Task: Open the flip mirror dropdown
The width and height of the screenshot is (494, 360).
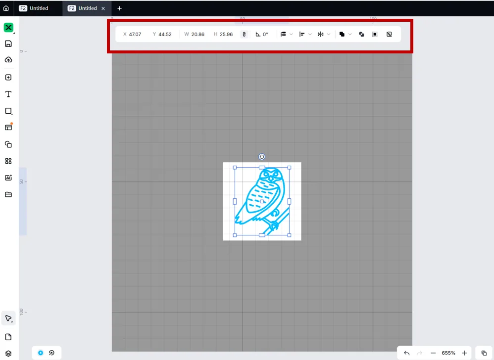Action: (x=329, y=34)
